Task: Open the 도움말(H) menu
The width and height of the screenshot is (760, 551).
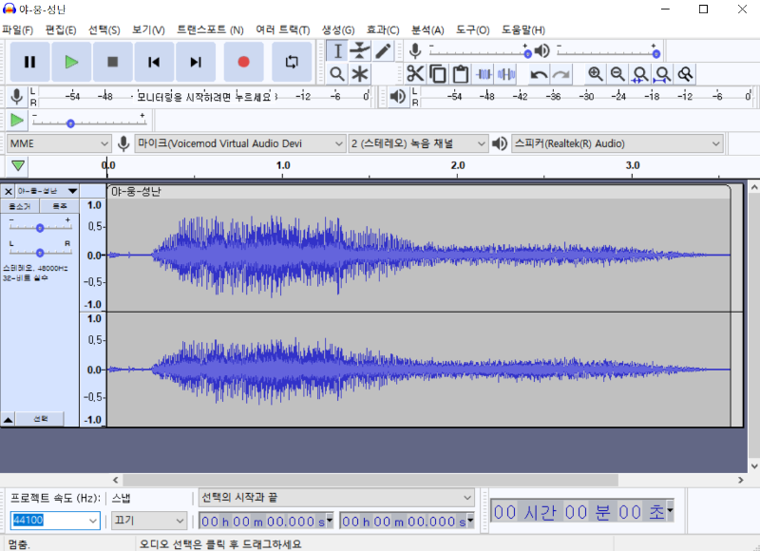Action: tap(523, 30)
